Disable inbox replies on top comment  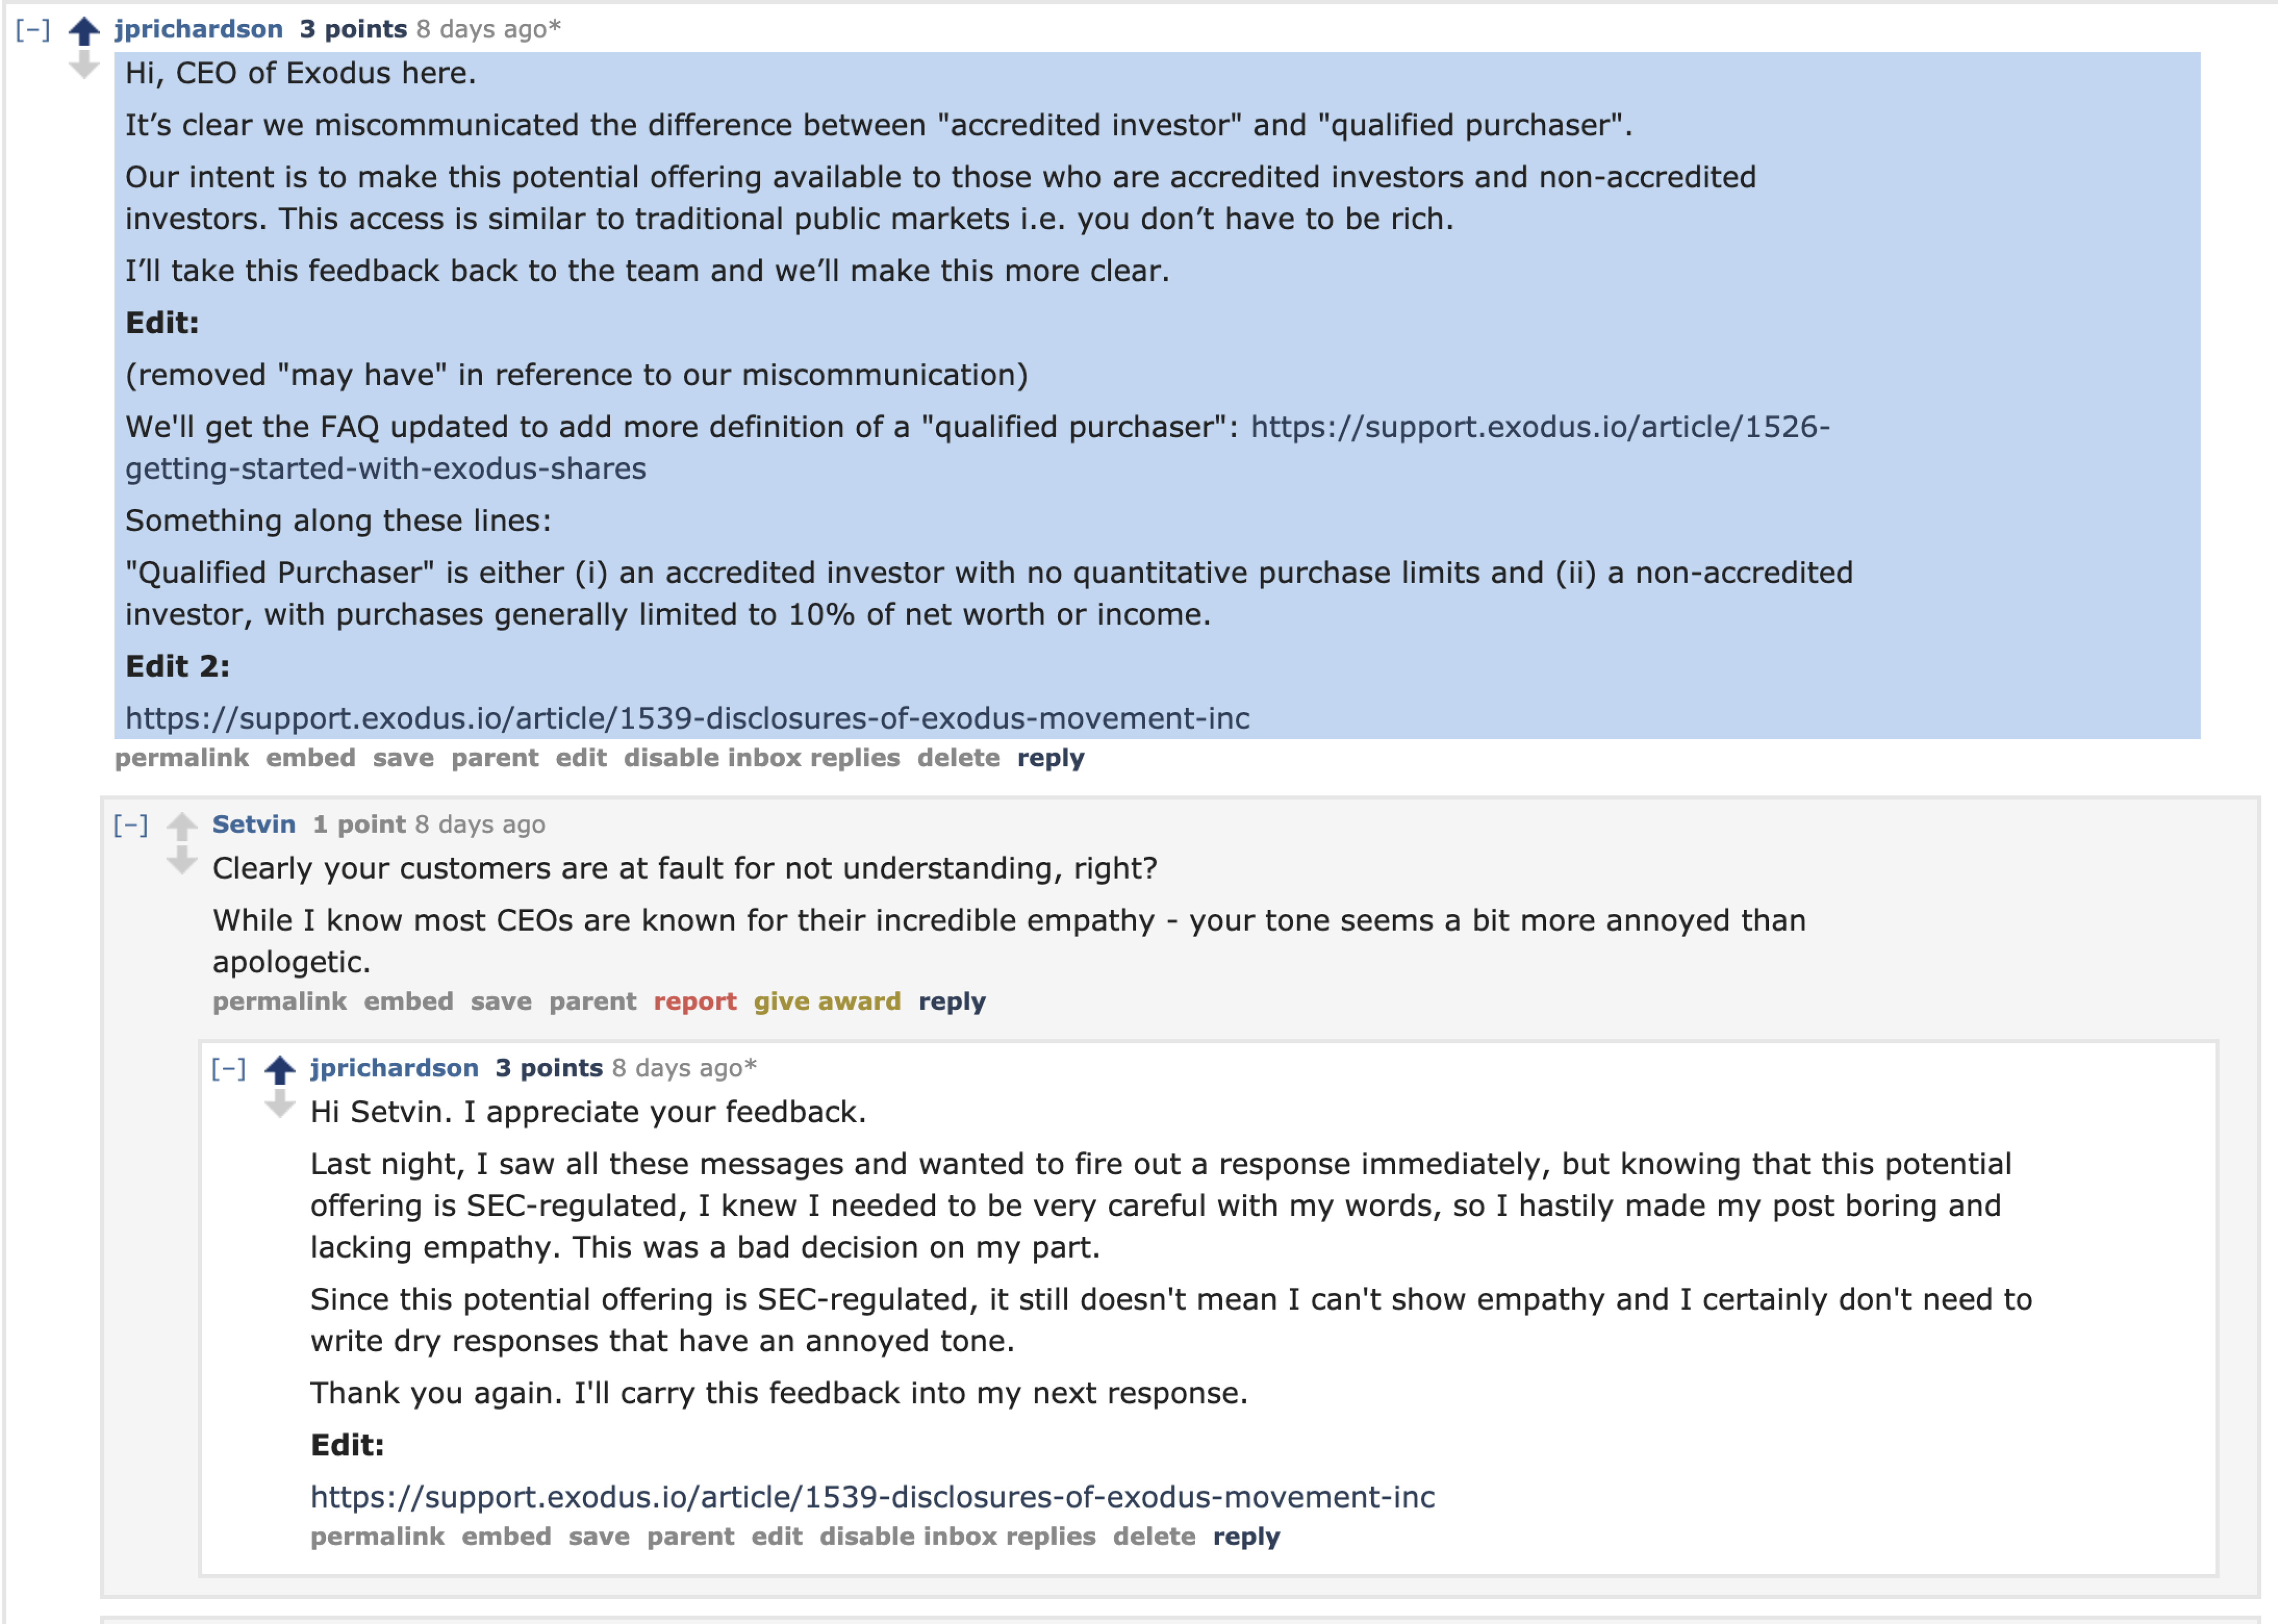761,758
